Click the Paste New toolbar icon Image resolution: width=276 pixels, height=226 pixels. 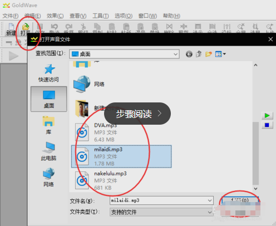coord(126,28)
